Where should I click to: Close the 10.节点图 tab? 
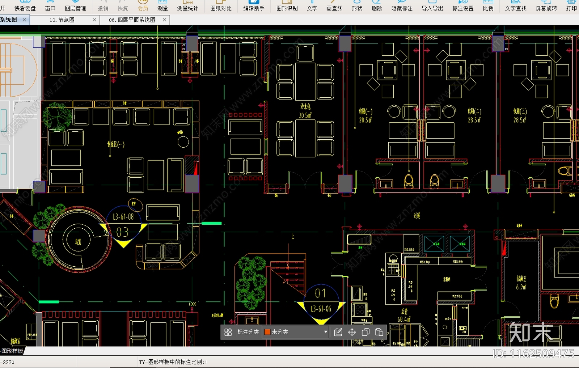[x=94, y=20]
